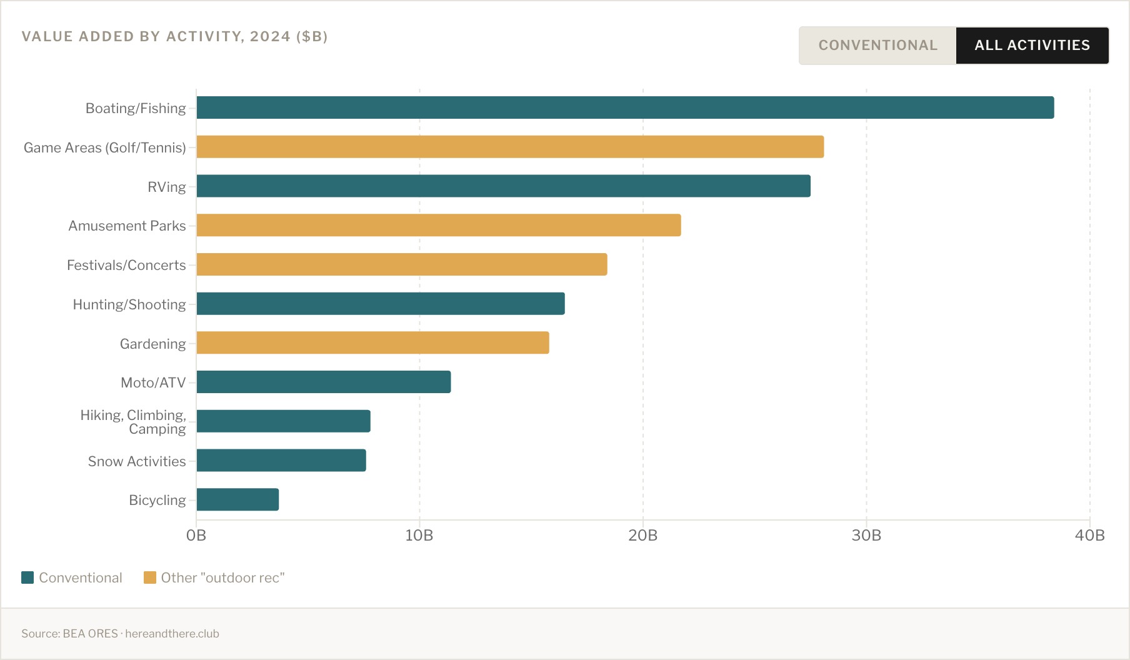Click the Gardening bar
The height and width of the screenshot is (660, 1130).
pos(372,343)
